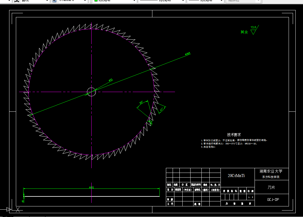Select the 年,月,日 header cell
Screen dimensions: 303x217
click(x=215, y=185)
